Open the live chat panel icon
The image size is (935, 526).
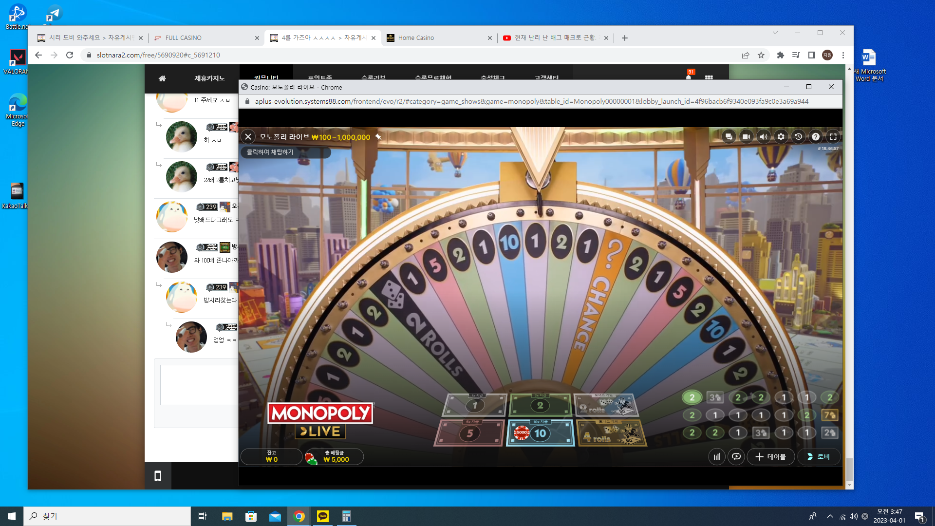(x=729, y=137)
